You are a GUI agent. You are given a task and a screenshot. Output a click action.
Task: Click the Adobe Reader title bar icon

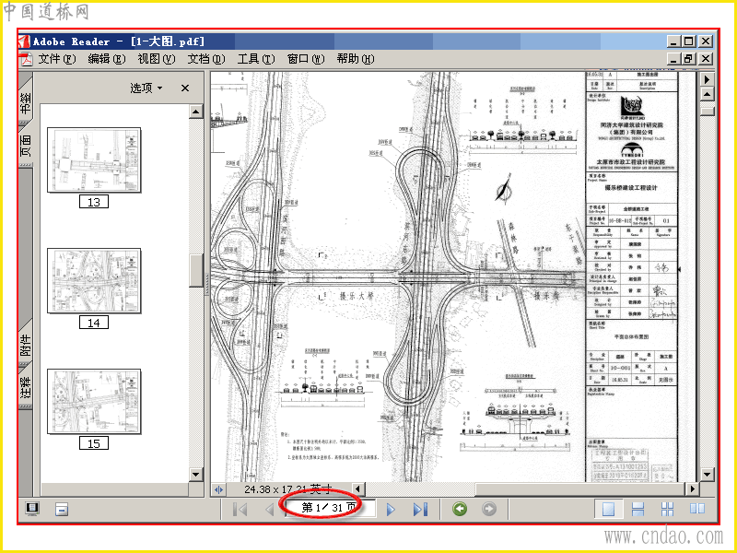[25, 41]
